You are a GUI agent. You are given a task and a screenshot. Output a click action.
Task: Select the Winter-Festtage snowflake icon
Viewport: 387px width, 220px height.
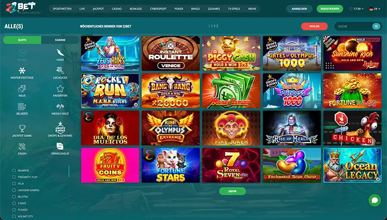(x=22, y=71)
